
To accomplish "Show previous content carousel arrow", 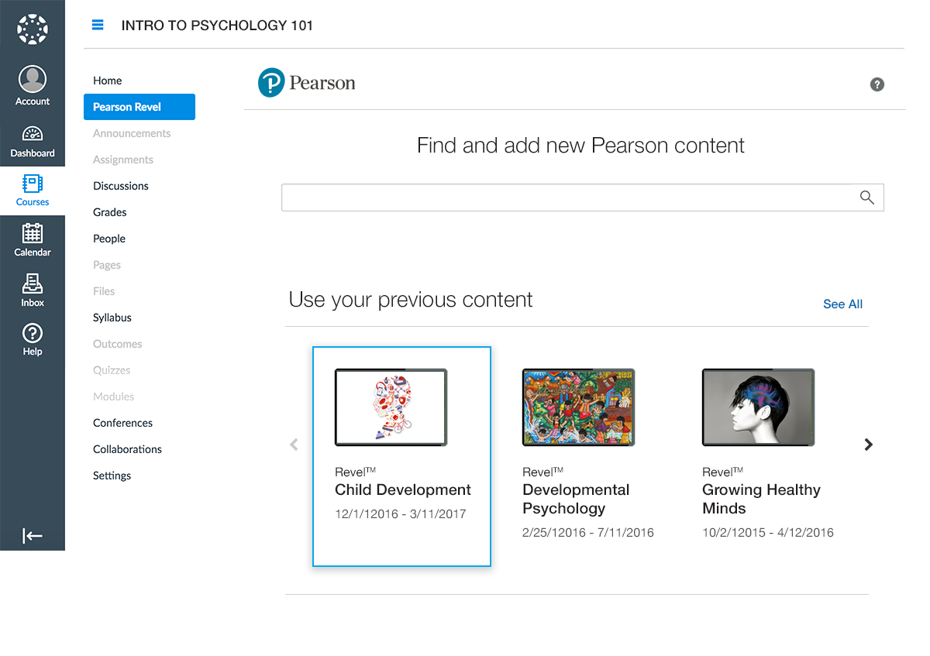I will (x=294, y=445).
